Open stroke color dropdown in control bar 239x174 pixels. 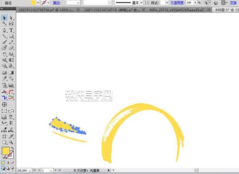[48, 3]
